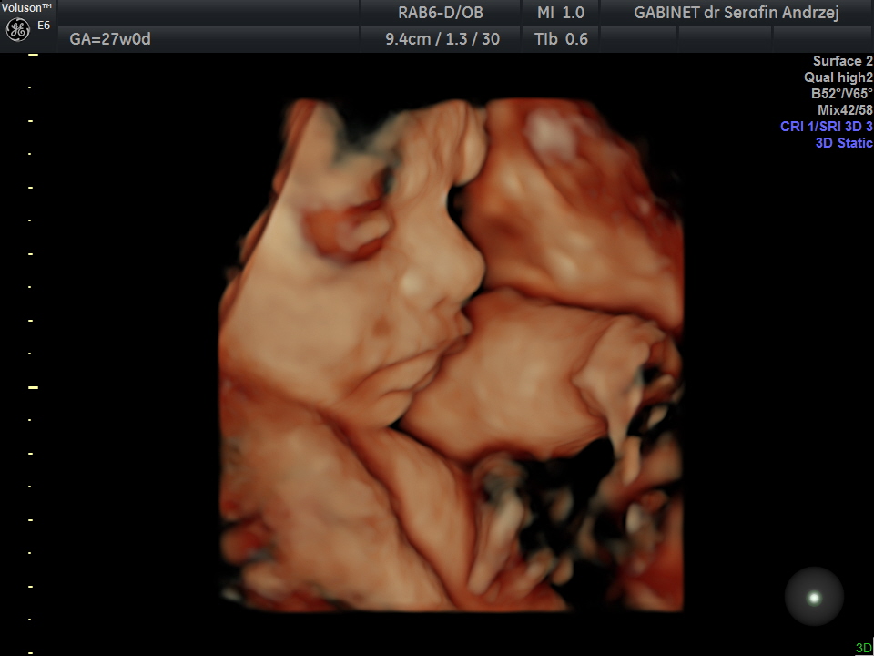Click the 3D Static acquisition mode label
This screenshot has width=874, height=656.
point(844,143)
